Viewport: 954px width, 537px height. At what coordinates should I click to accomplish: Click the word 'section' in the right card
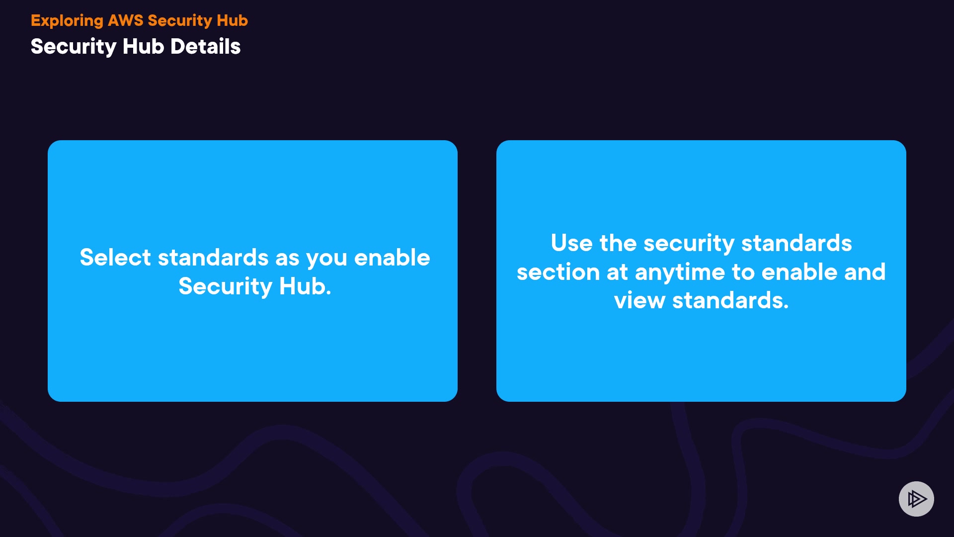pos(558,272)
